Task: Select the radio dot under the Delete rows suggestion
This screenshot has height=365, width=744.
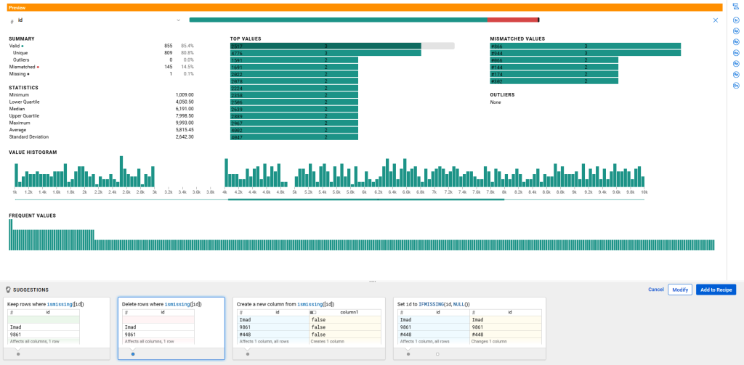Action: 132,354
